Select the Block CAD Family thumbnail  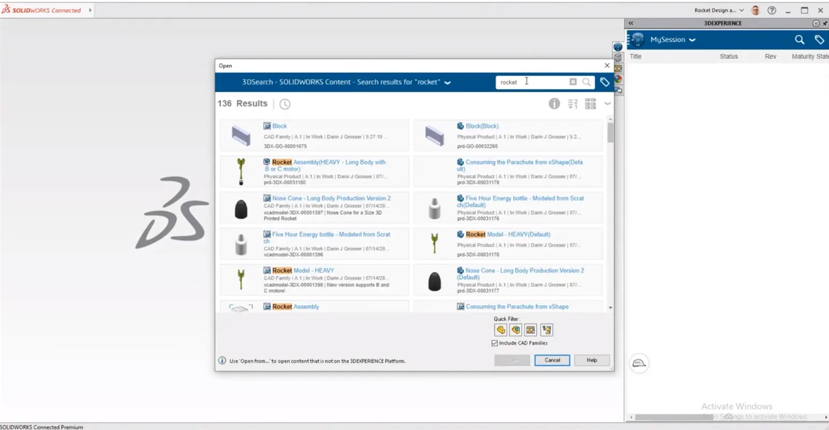pos(241,135)
